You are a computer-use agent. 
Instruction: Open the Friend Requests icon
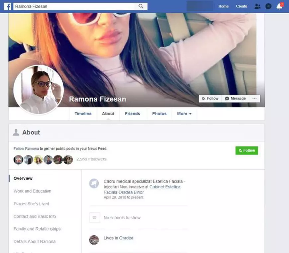pyautogui.click(x=257, y=6)
